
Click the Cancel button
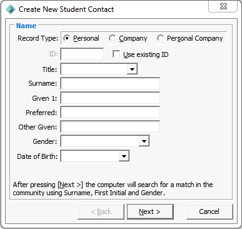tap(209, 211)
